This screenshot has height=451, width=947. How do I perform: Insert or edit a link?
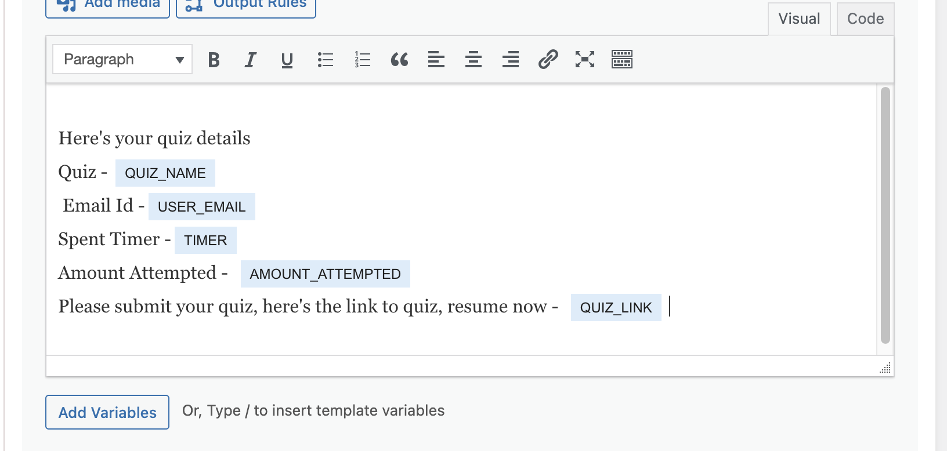(x=548, y=60)
